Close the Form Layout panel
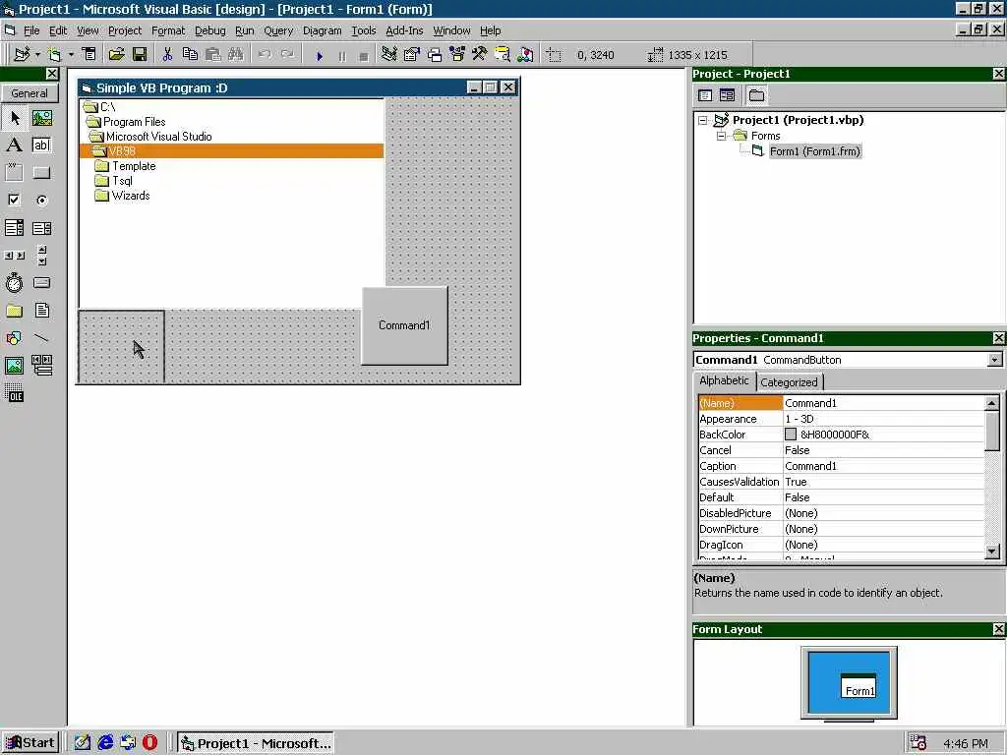The width and height of the screenshot is (1007, 755). pos(999,629)
